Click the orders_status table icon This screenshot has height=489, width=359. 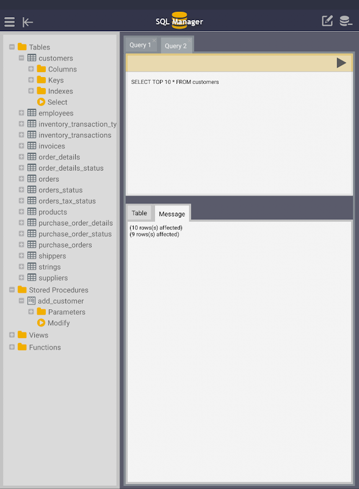point(32,189)
